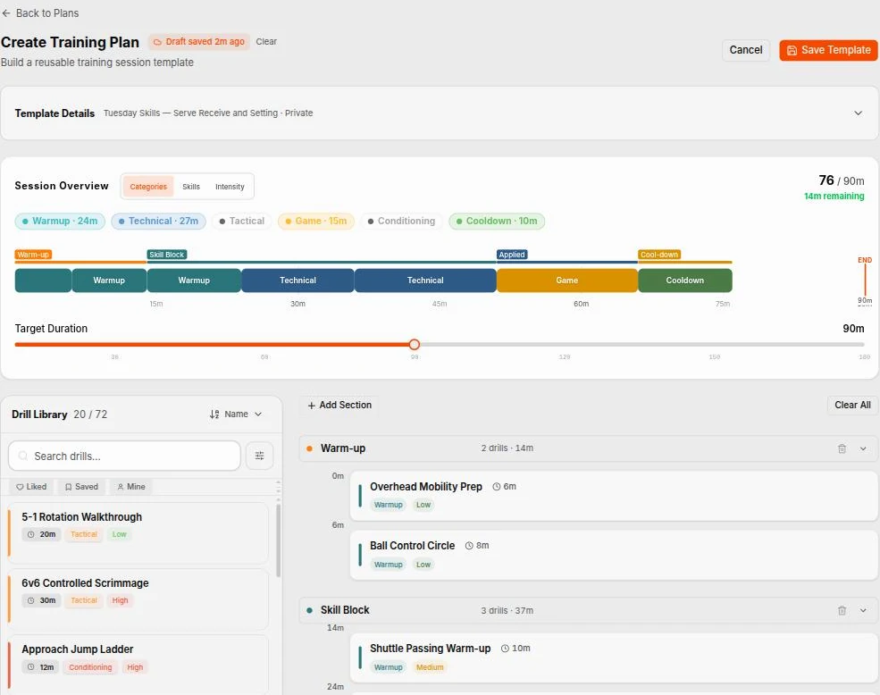Viewport: 880px width, 695px height.
Task: Click the Cooldown block in timeline
Action: pyautogui.click(x=684, y=281)
